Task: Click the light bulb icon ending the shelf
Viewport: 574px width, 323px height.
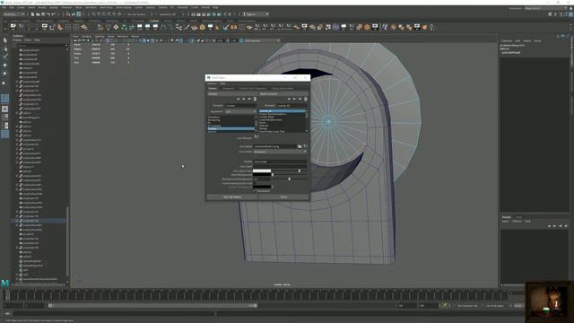Action: click(432, 27)
